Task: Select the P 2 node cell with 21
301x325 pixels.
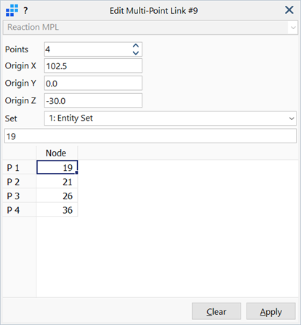Action: tap(57, 182)
